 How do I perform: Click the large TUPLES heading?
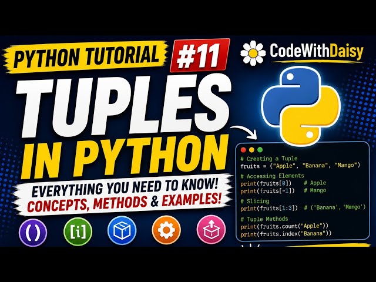click(123, 105)
